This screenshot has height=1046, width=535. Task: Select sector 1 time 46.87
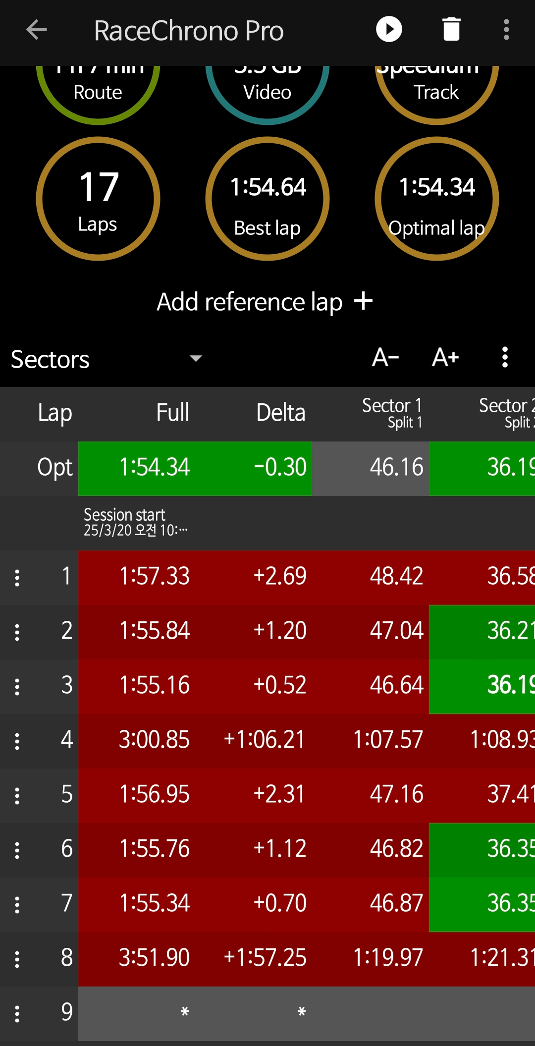tap(371, 905)
